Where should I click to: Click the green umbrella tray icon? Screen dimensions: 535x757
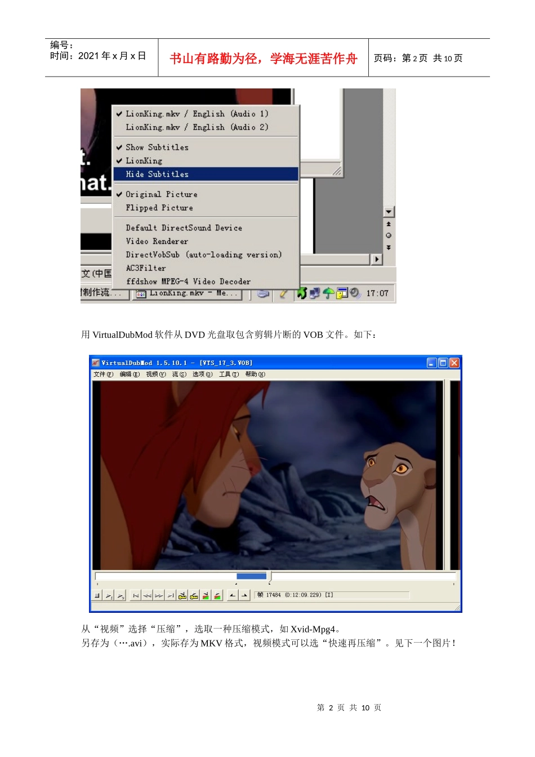click(x=328, y=293)
